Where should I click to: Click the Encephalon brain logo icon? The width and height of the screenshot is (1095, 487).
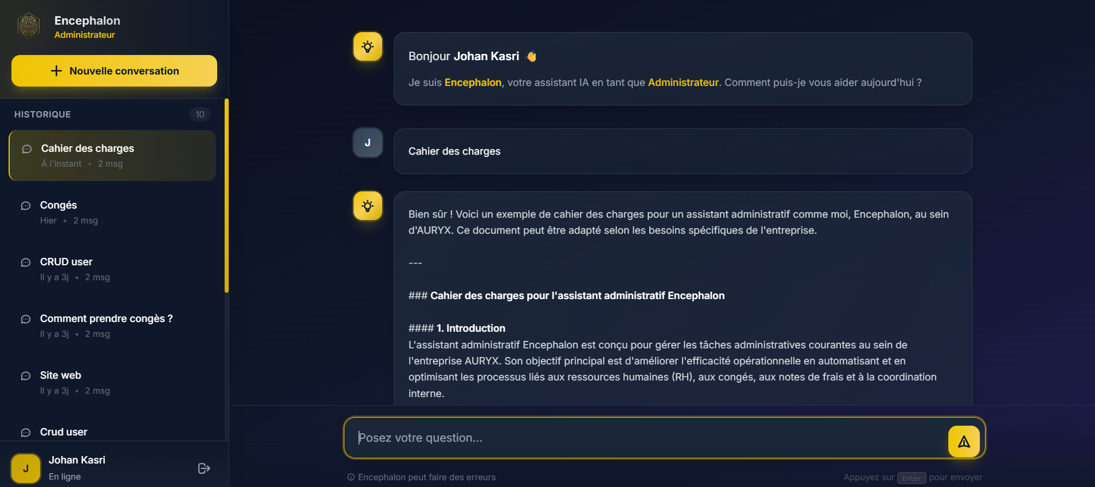point(28,25)
